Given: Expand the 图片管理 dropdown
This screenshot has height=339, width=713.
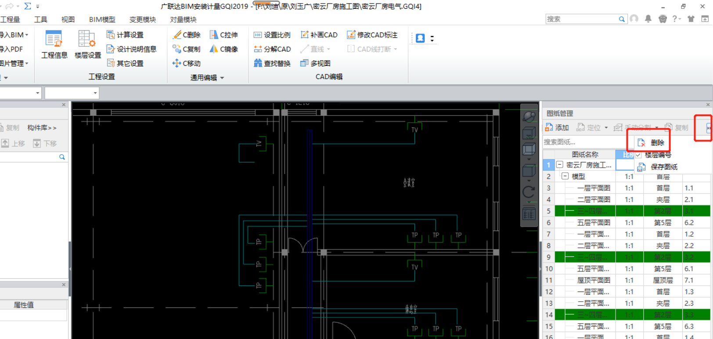Looking at the screenshot, I should (27, 63).
